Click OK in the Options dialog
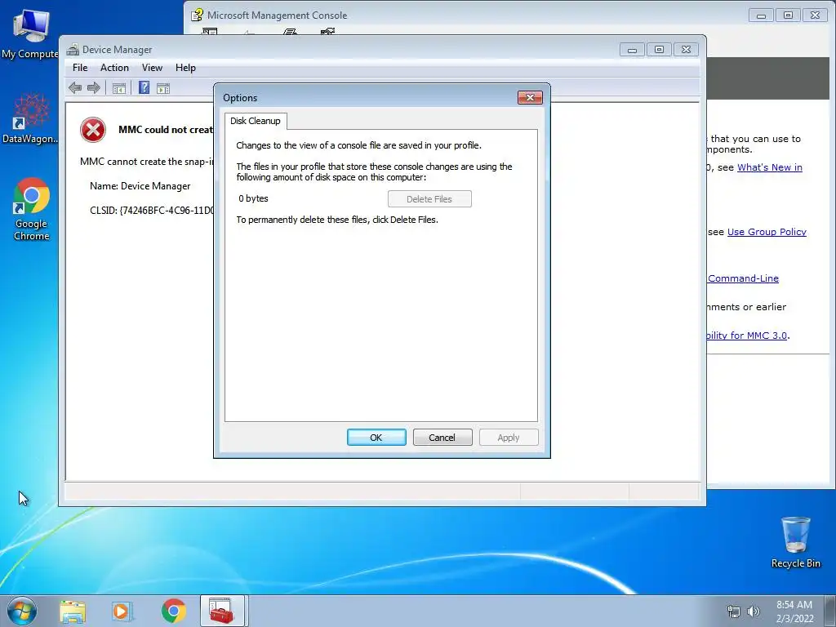The height and width of the screenshot is (627, 836). coord(376,438)
